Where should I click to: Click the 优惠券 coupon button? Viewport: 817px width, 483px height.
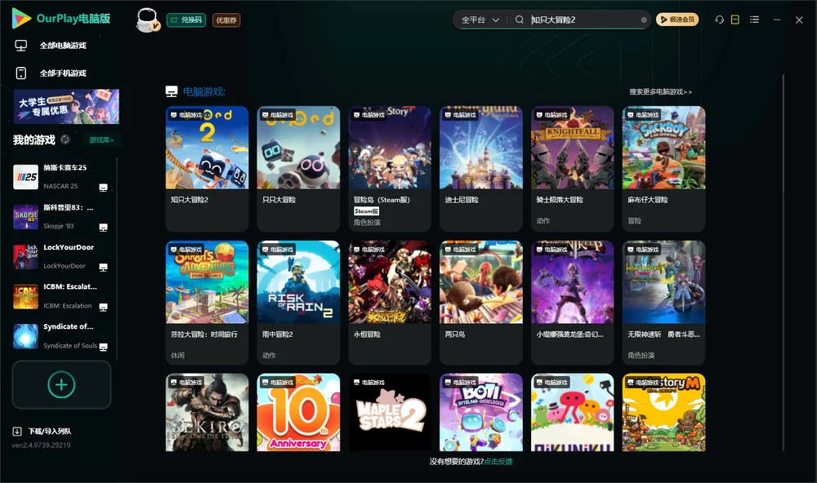click(226, 20)
